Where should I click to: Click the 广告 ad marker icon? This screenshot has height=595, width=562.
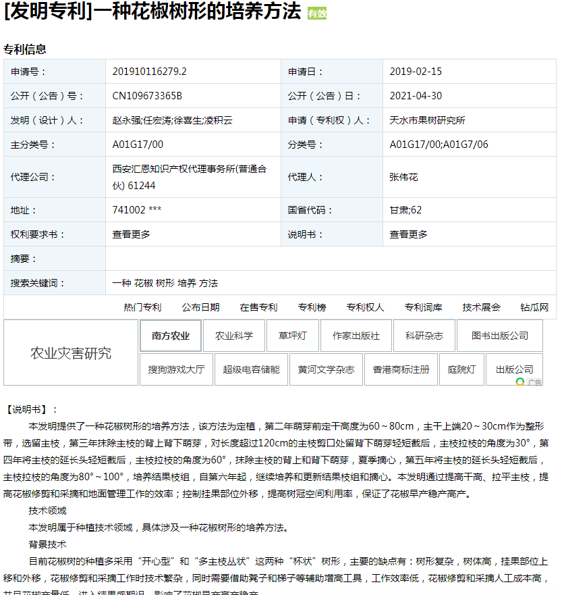(x=529, y=382)
